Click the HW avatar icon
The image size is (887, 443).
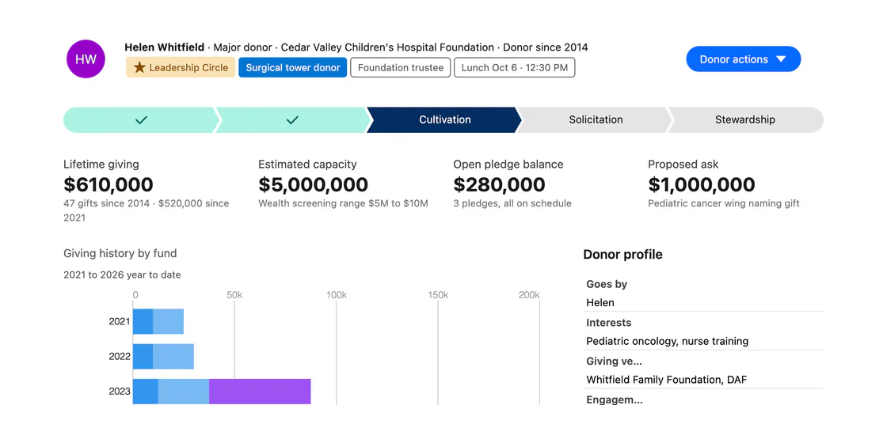point(86,59)
